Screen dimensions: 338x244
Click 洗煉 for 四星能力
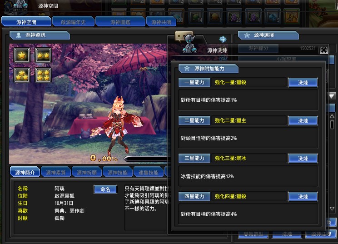coord(303,196)
